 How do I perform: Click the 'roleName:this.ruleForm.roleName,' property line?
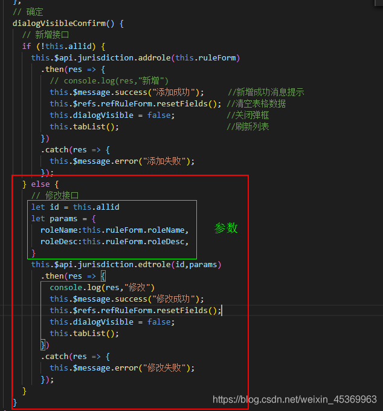[115, 230]
